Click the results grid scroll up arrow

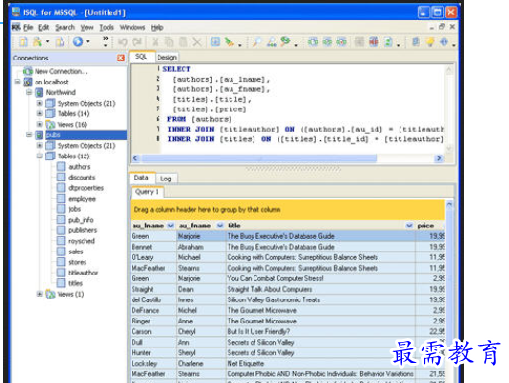point(449,204)
